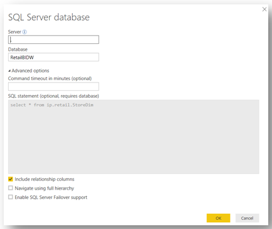
Task: Click inside the SQL statement text area
Action: click(134, 137)
